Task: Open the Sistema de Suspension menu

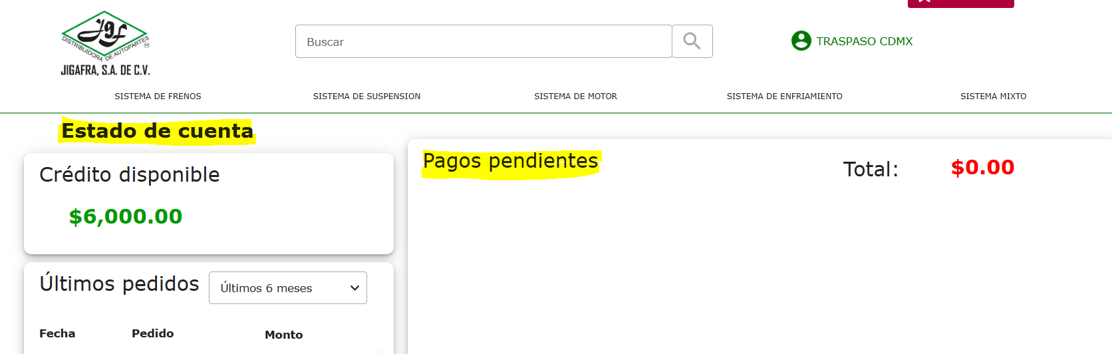Action: pyautogui.click(x=366, y=96)
